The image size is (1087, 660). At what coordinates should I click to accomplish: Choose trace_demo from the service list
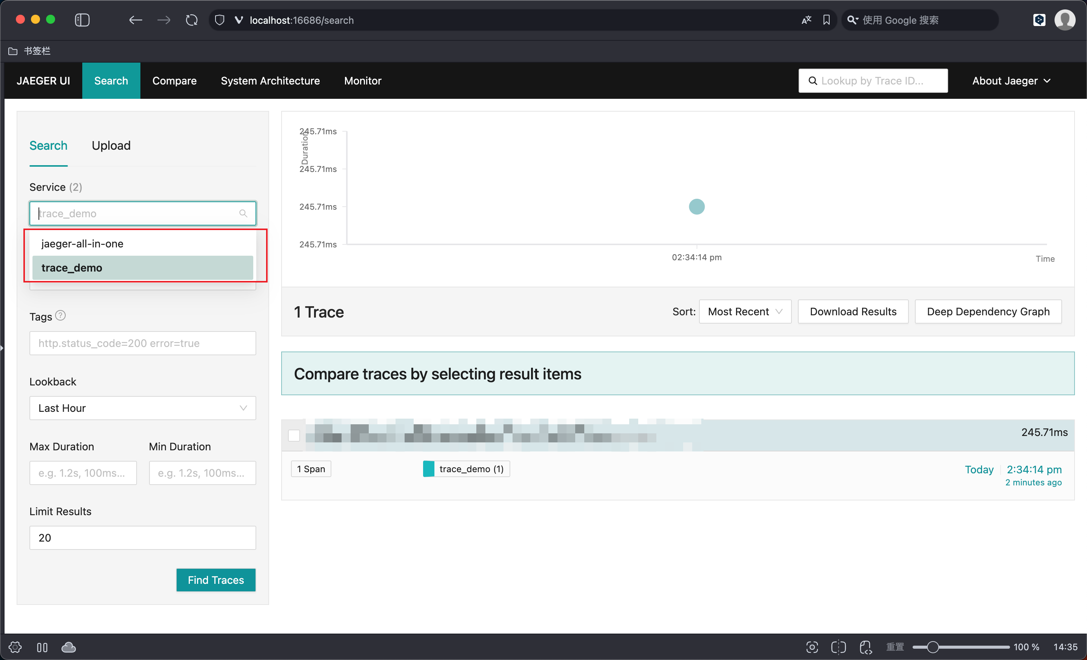[143, 268]
